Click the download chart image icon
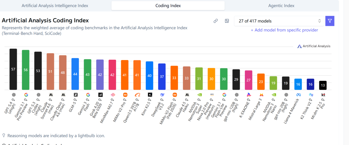Screen dimensions: 349x145 pyautogui.click(x=227, y=21)
